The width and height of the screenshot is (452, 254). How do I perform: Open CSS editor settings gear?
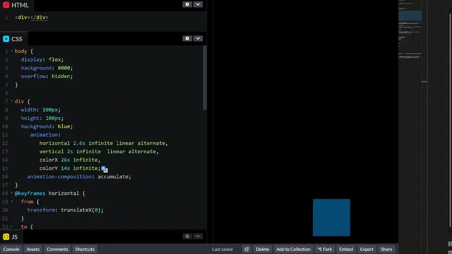click(187, 38)
